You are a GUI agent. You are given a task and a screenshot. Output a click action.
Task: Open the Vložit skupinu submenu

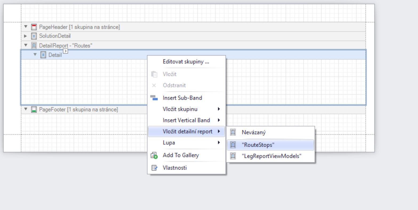tap(187, 109)
